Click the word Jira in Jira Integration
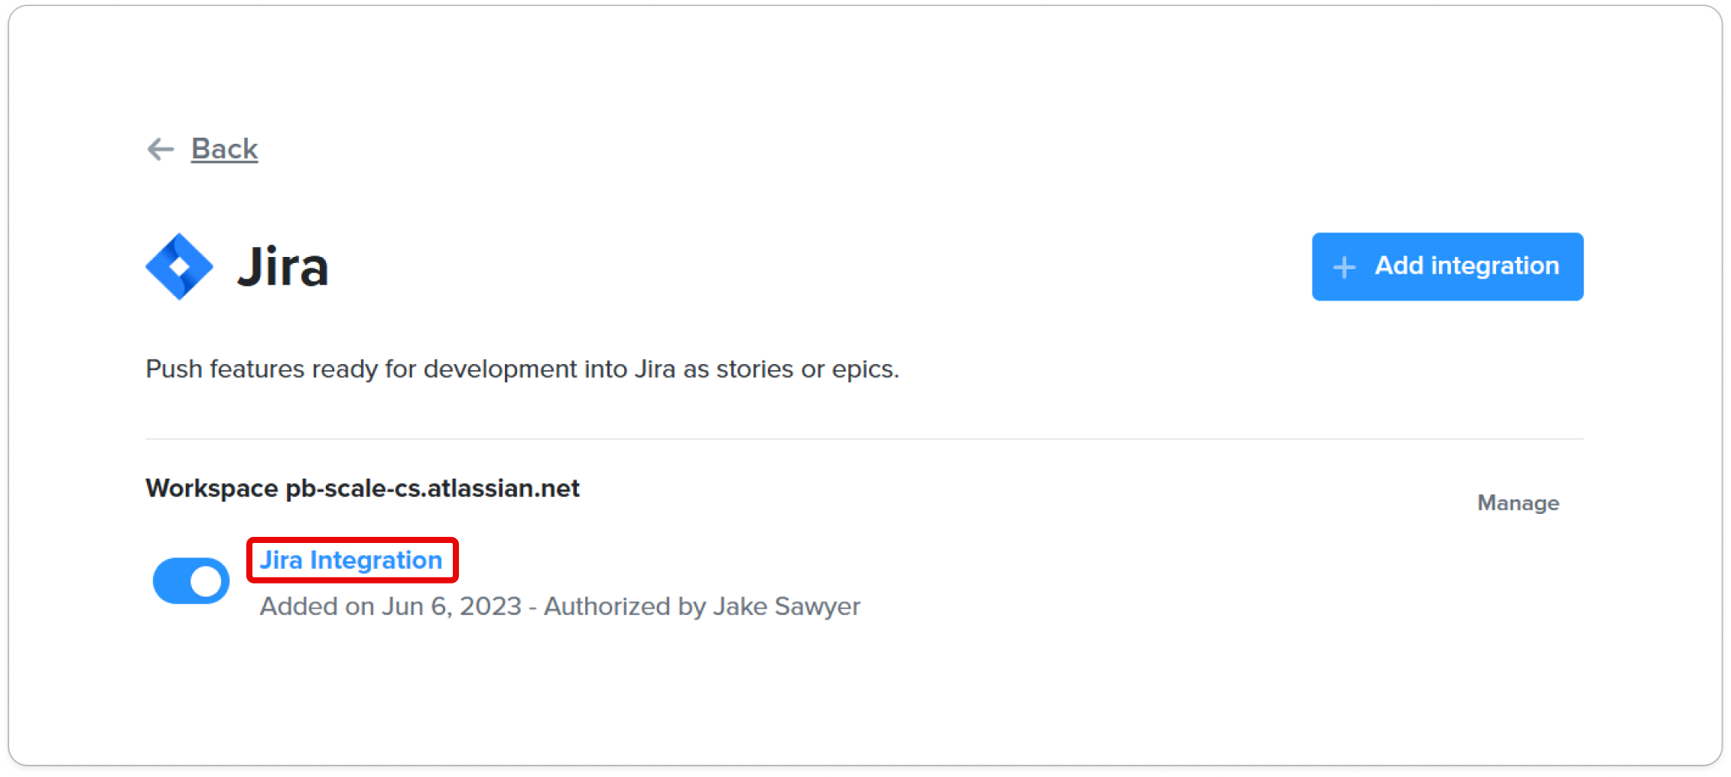Image resolution: width=1731 pixels, height=777 pixels. (281, 560)
